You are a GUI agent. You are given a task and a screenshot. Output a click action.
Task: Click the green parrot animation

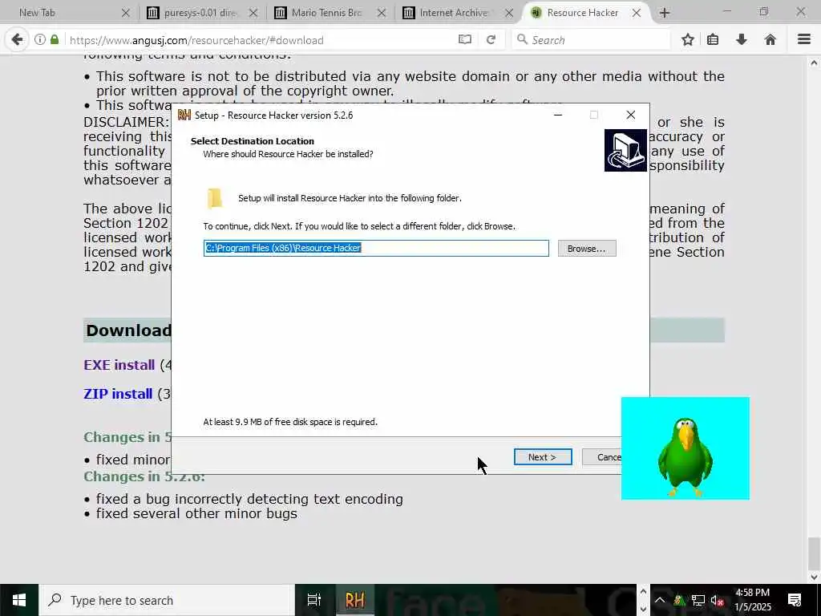pos(685,448)
